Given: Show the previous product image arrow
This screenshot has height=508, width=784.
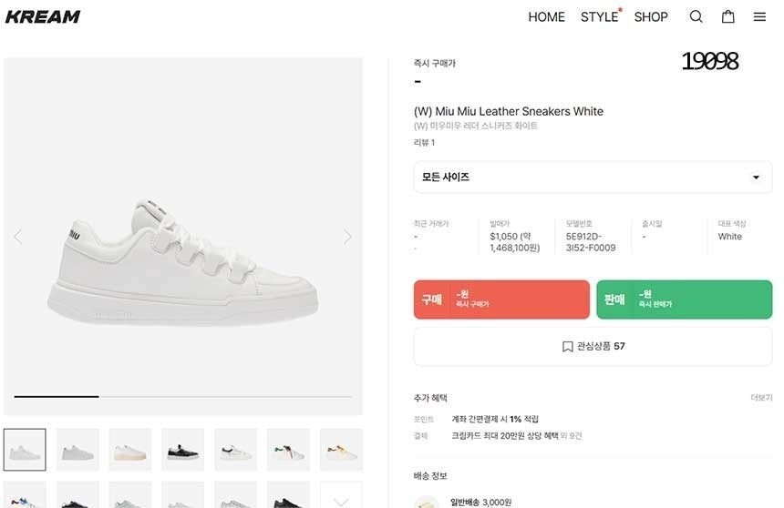Looking at the screenshot, I should point(17,237).
